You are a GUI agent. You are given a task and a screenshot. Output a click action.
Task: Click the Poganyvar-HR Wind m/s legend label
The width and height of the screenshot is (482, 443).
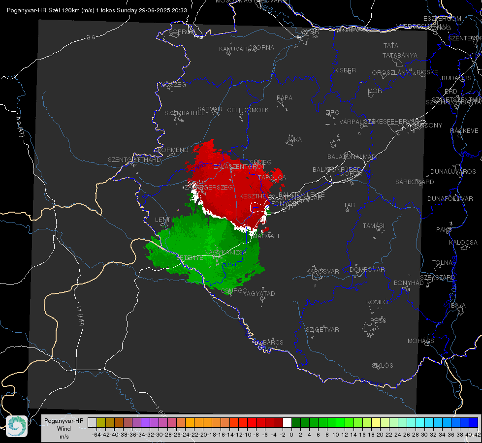(x=64, y=429)
